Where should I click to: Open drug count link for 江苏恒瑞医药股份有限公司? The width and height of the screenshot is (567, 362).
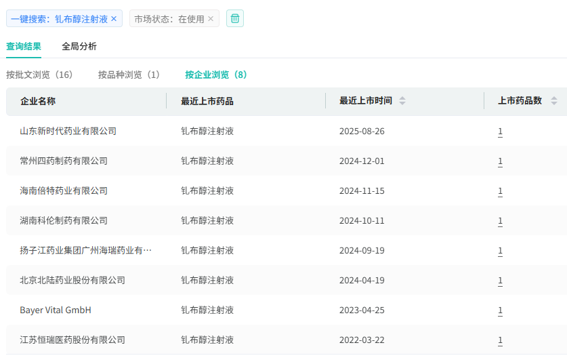coord(500,340)
